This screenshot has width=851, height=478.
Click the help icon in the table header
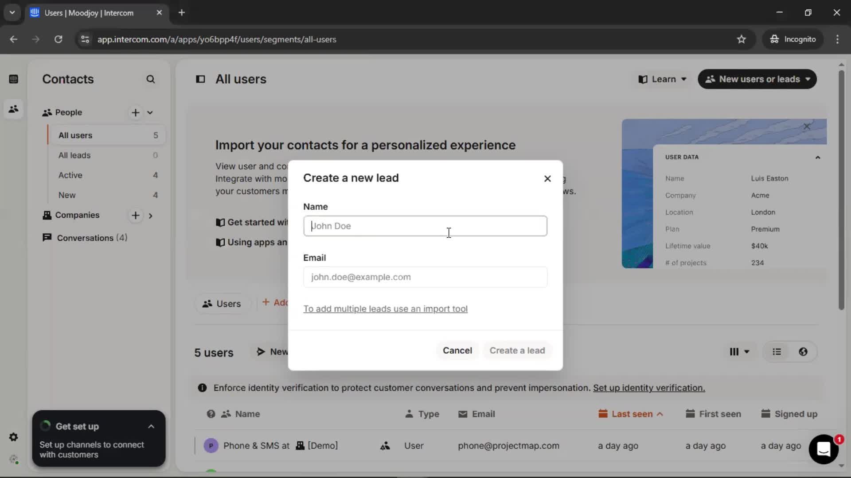pos(211,414)
